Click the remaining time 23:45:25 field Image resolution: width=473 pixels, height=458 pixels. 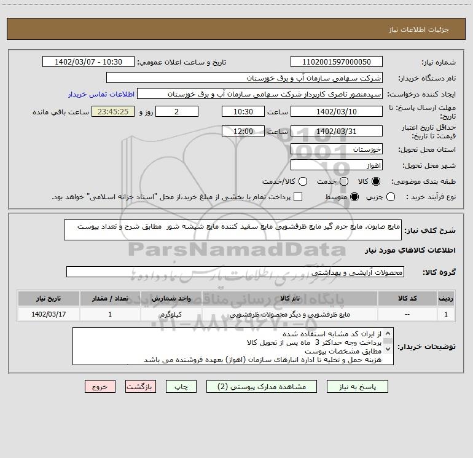tap(113, 111)
